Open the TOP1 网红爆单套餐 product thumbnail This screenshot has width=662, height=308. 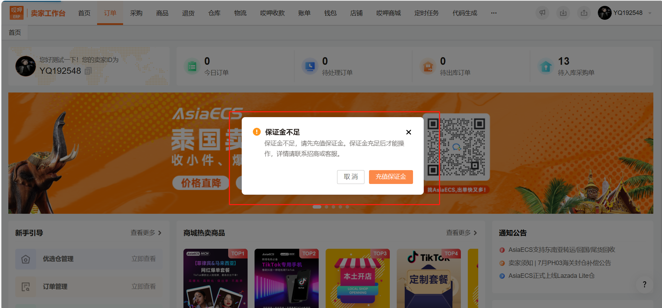tap(215, 278)
